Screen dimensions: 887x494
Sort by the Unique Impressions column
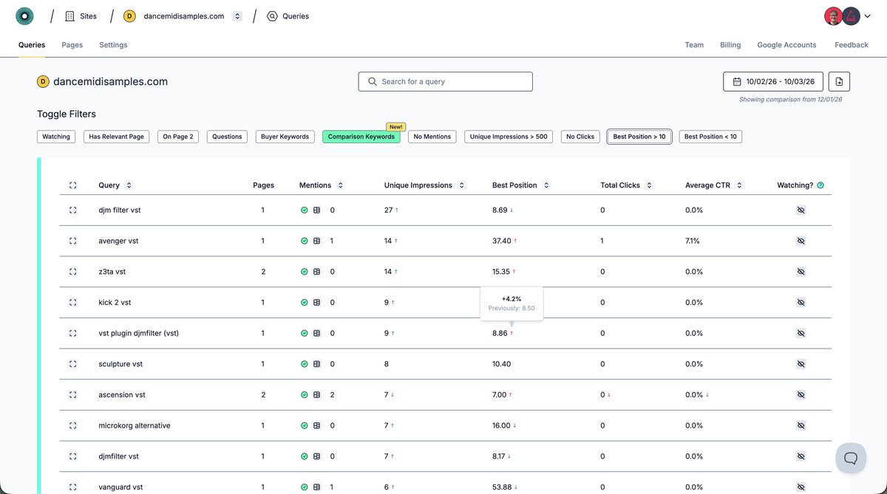point(462,185)
